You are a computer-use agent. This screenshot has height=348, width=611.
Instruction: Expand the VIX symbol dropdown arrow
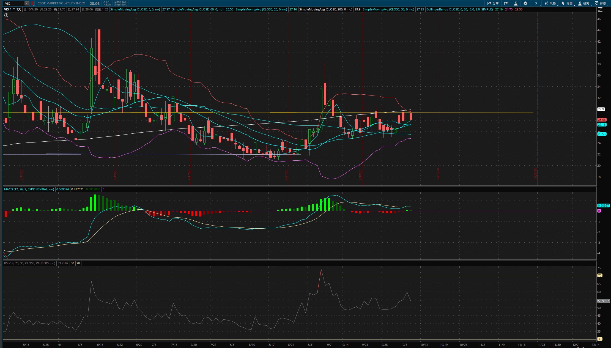click(26, 3)
